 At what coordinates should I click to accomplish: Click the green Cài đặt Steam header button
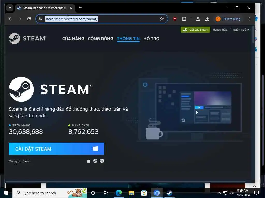[195, 30]
